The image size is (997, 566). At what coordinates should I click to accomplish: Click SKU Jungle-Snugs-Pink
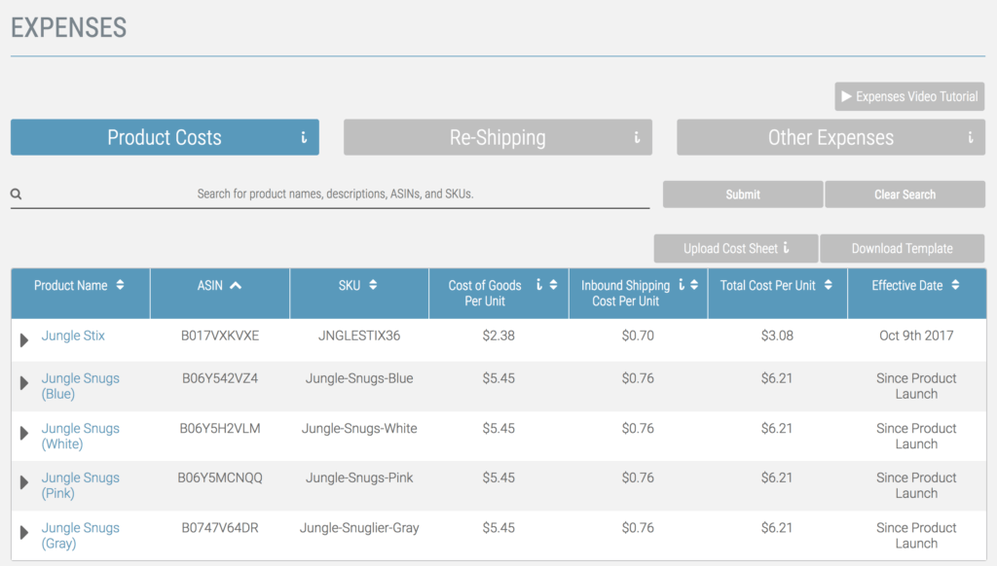coord(359,478)
